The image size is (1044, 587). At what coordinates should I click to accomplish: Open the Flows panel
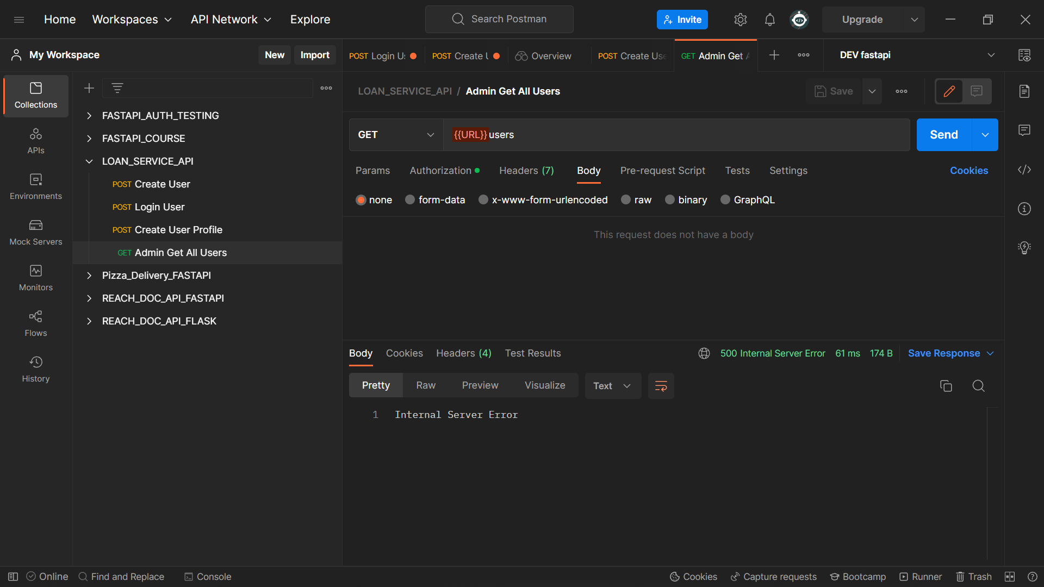(x=35, y=323)
